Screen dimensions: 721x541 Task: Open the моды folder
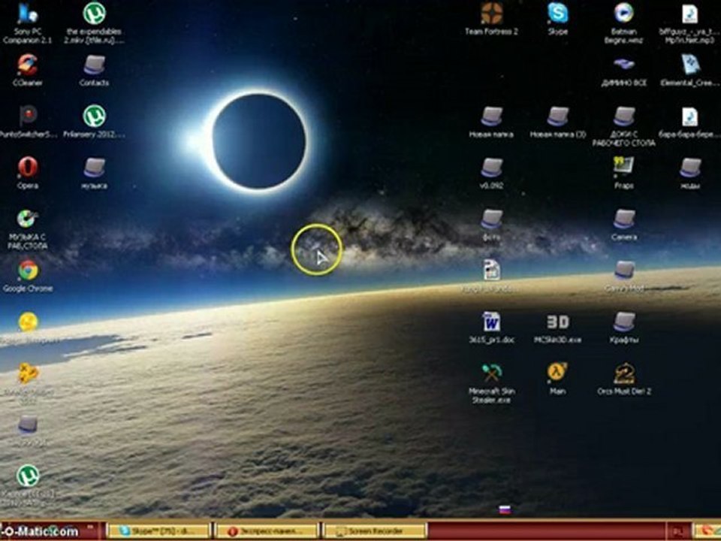click(689, 168)
